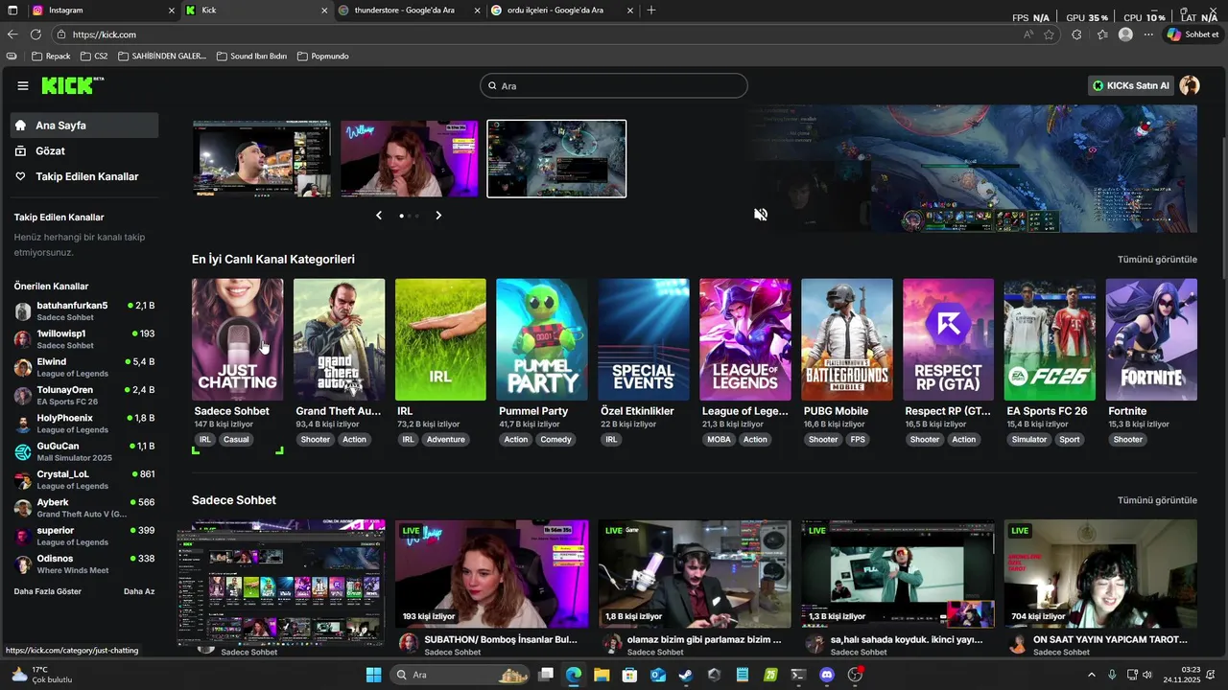Open ON SAAT YAYIN YAPICAM TAROT stream
The image size is (1228, 690).
pos(1100,574)
